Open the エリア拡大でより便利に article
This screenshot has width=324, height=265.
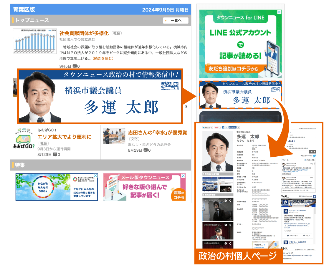pos(64,137)
